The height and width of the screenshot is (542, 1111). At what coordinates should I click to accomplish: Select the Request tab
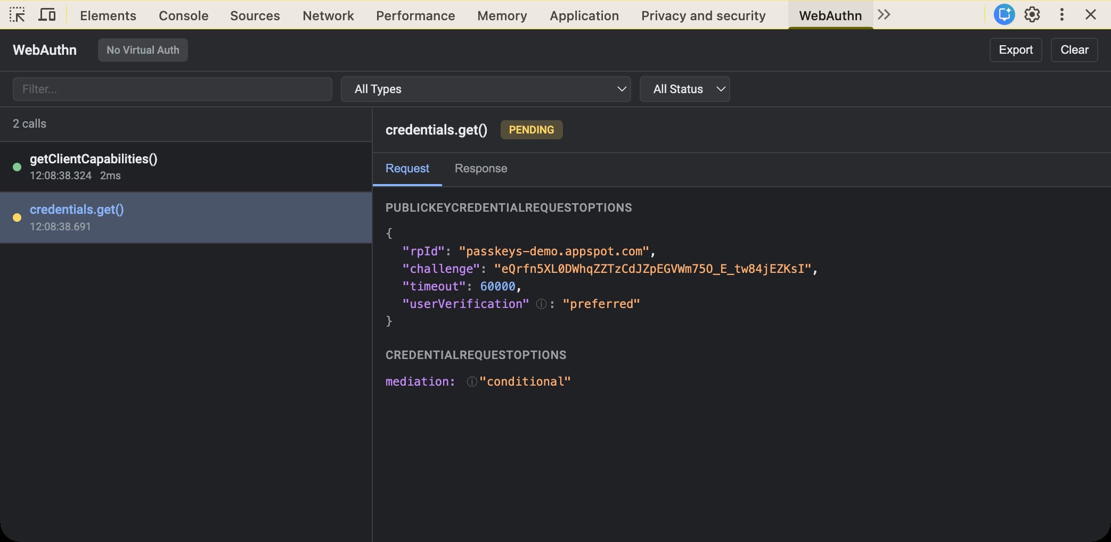pos(407,169)
